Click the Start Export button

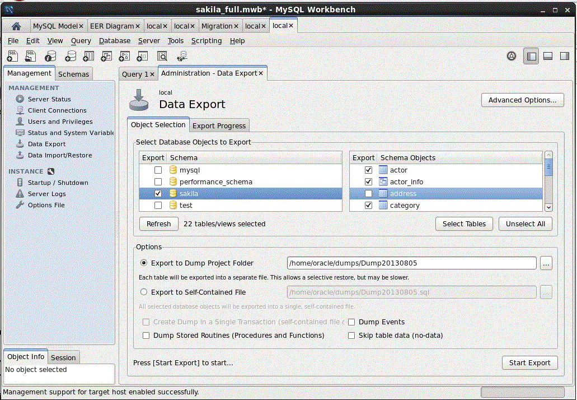click(529, 362)
